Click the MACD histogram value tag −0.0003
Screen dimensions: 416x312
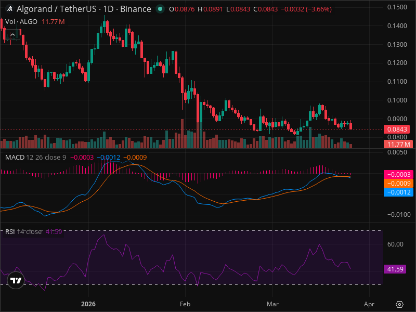(x=398, y=174)
